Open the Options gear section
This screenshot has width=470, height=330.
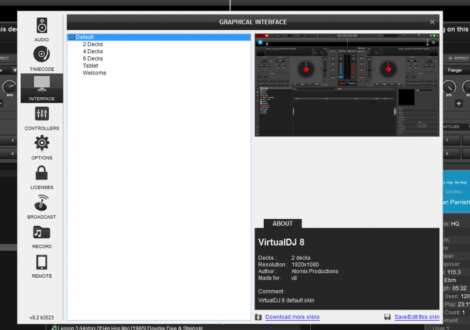click(42, 148)
